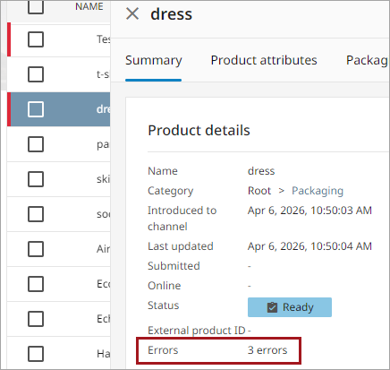390x370 pixels.
Task: Tick the checkbox next to the Ha row
Action: [x=36, y=354]
